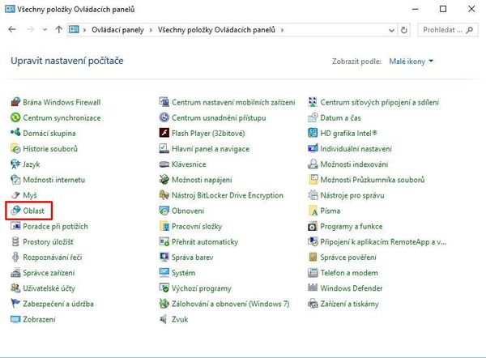
Task: Click the Klávesnice keyboard icon
Action: [164, 164]
